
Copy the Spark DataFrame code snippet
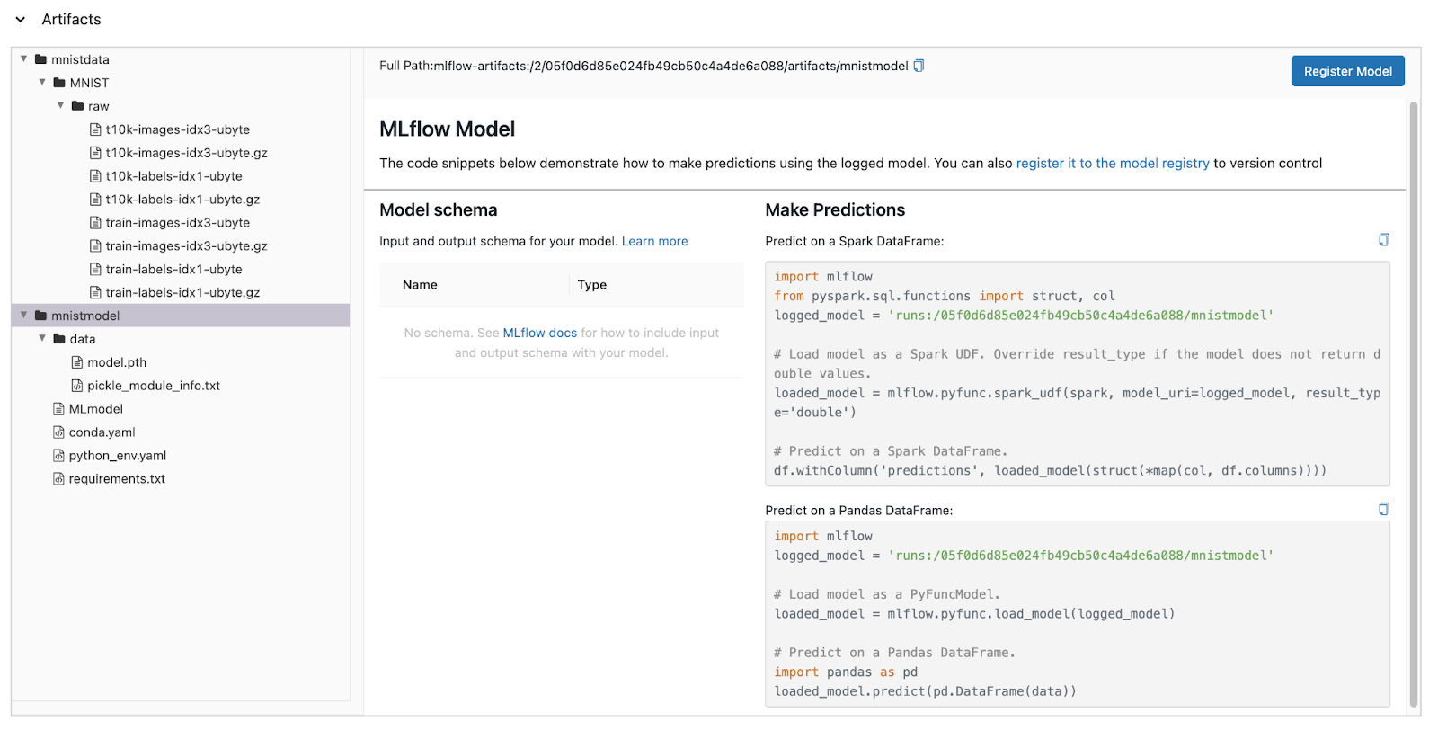click(1384, 240)
